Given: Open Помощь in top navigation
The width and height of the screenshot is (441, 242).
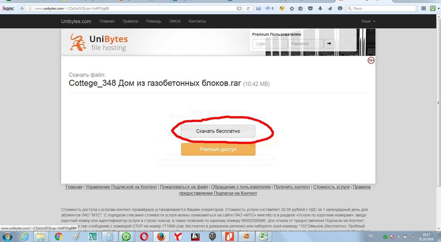Looking at the screenshot, I should pyautogui.click(x=154, y=21).
